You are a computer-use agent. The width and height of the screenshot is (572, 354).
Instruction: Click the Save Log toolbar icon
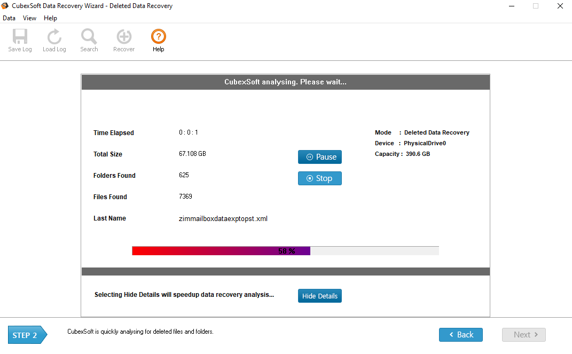(x=20, y=37)
